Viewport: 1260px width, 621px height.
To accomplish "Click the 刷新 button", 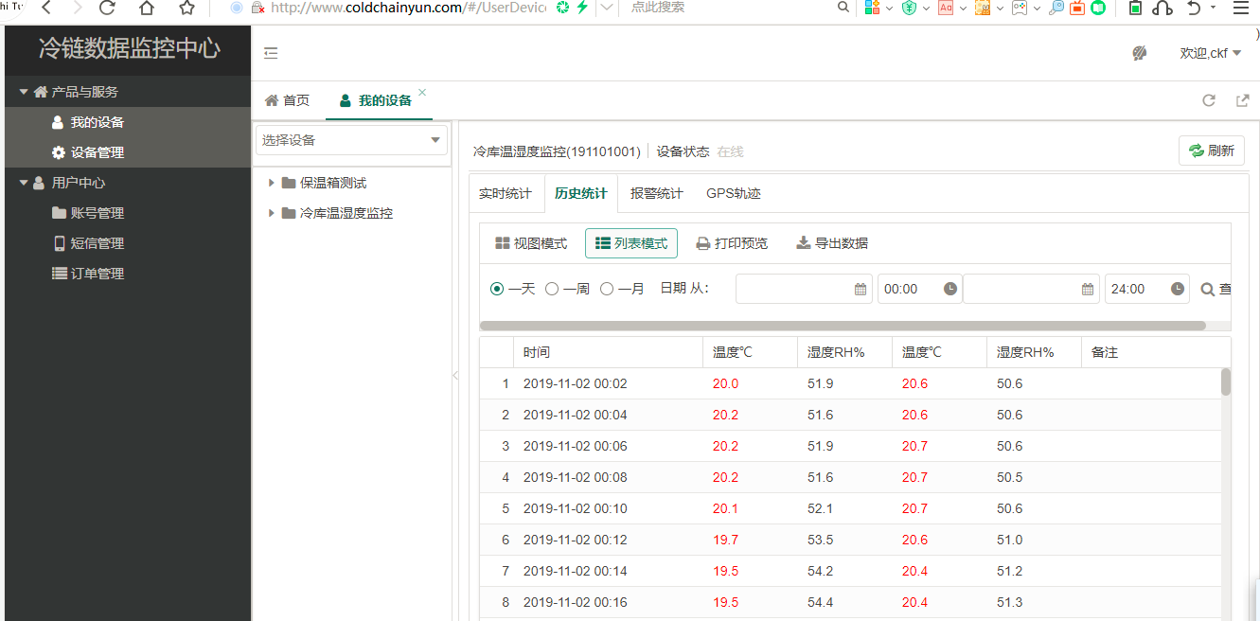I will [x=1211, y=151].
